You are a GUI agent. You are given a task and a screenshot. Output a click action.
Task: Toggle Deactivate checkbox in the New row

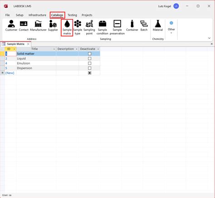89,73
